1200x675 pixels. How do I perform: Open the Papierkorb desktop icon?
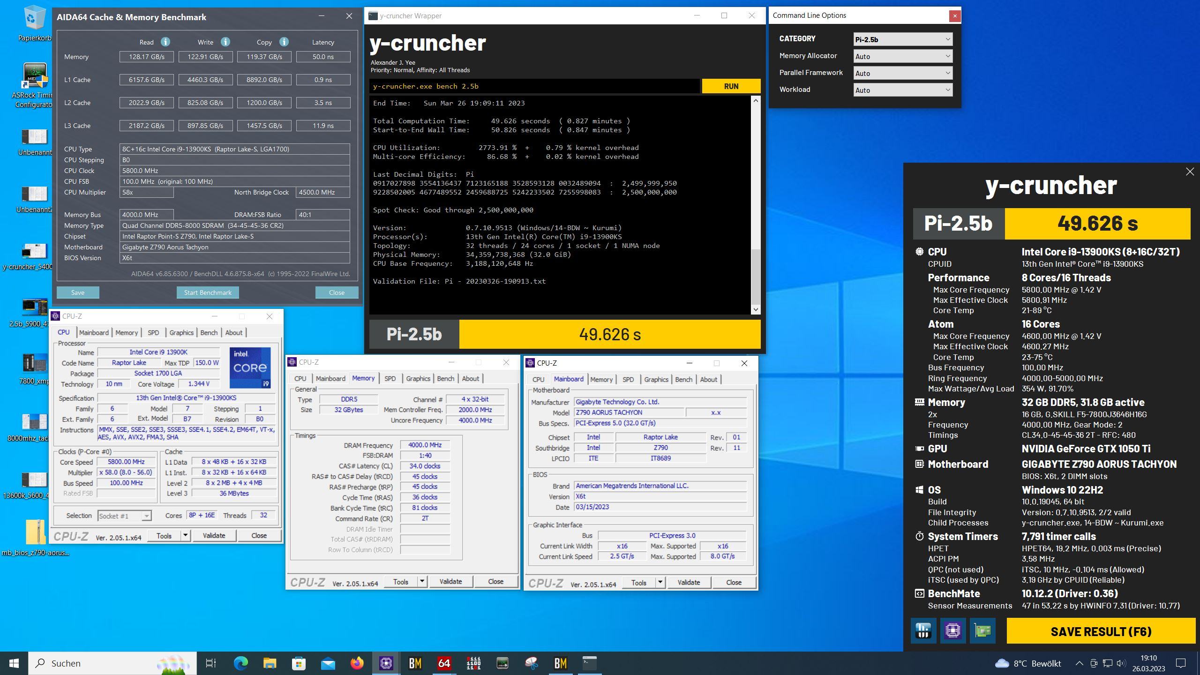[34, 23]
